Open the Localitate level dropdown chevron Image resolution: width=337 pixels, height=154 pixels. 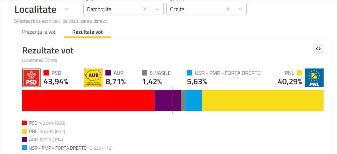click(66, 9)
